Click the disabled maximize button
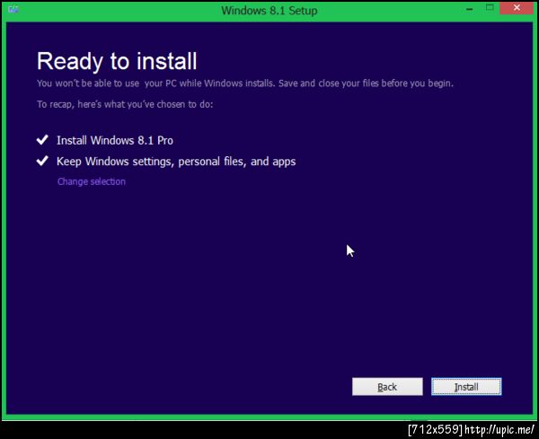 tap(490, 7)
